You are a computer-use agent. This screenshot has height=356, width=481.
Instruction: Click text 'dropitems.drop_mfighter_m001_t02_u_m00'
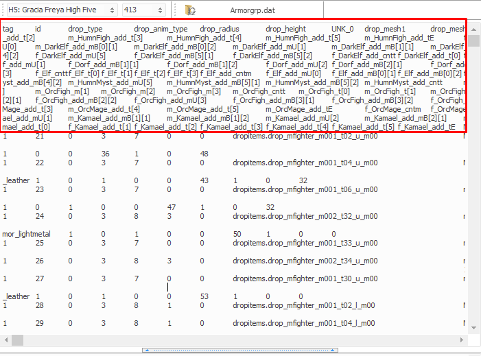point(305,136)
